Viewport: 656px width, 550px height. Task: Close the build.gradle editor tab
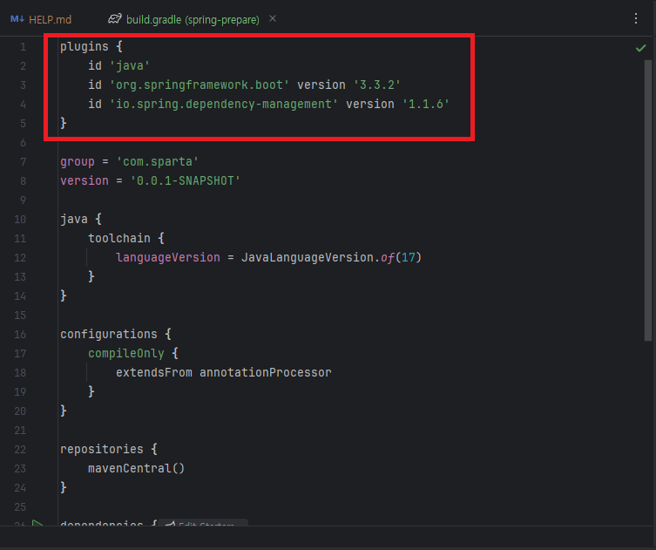coord(273,18)
